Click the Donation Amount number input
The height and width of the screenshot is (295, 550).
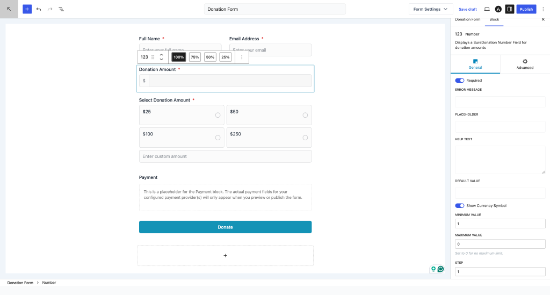(x=230, y=81)
